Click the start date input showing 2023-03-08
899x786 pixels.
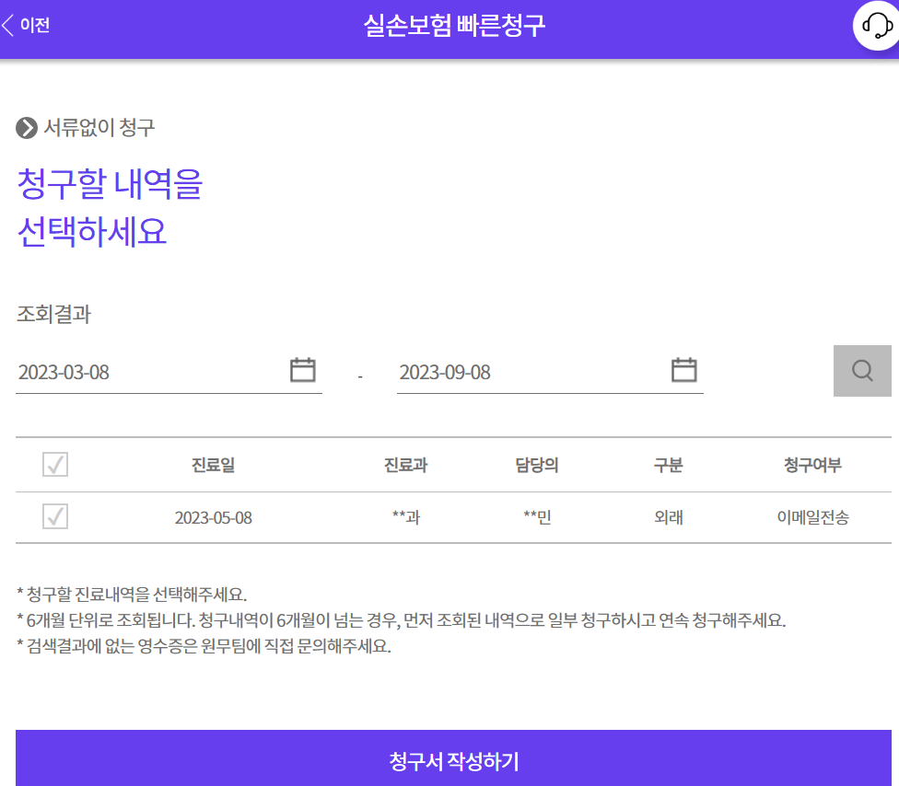pyautogui.click(x=111, y=372)
